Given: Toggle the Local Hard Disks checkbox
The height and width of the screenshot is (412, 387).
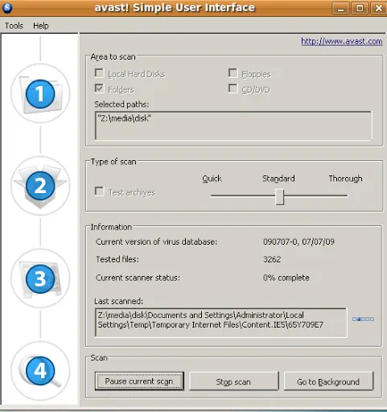Looking at the screenshot, I should (99, 73).
